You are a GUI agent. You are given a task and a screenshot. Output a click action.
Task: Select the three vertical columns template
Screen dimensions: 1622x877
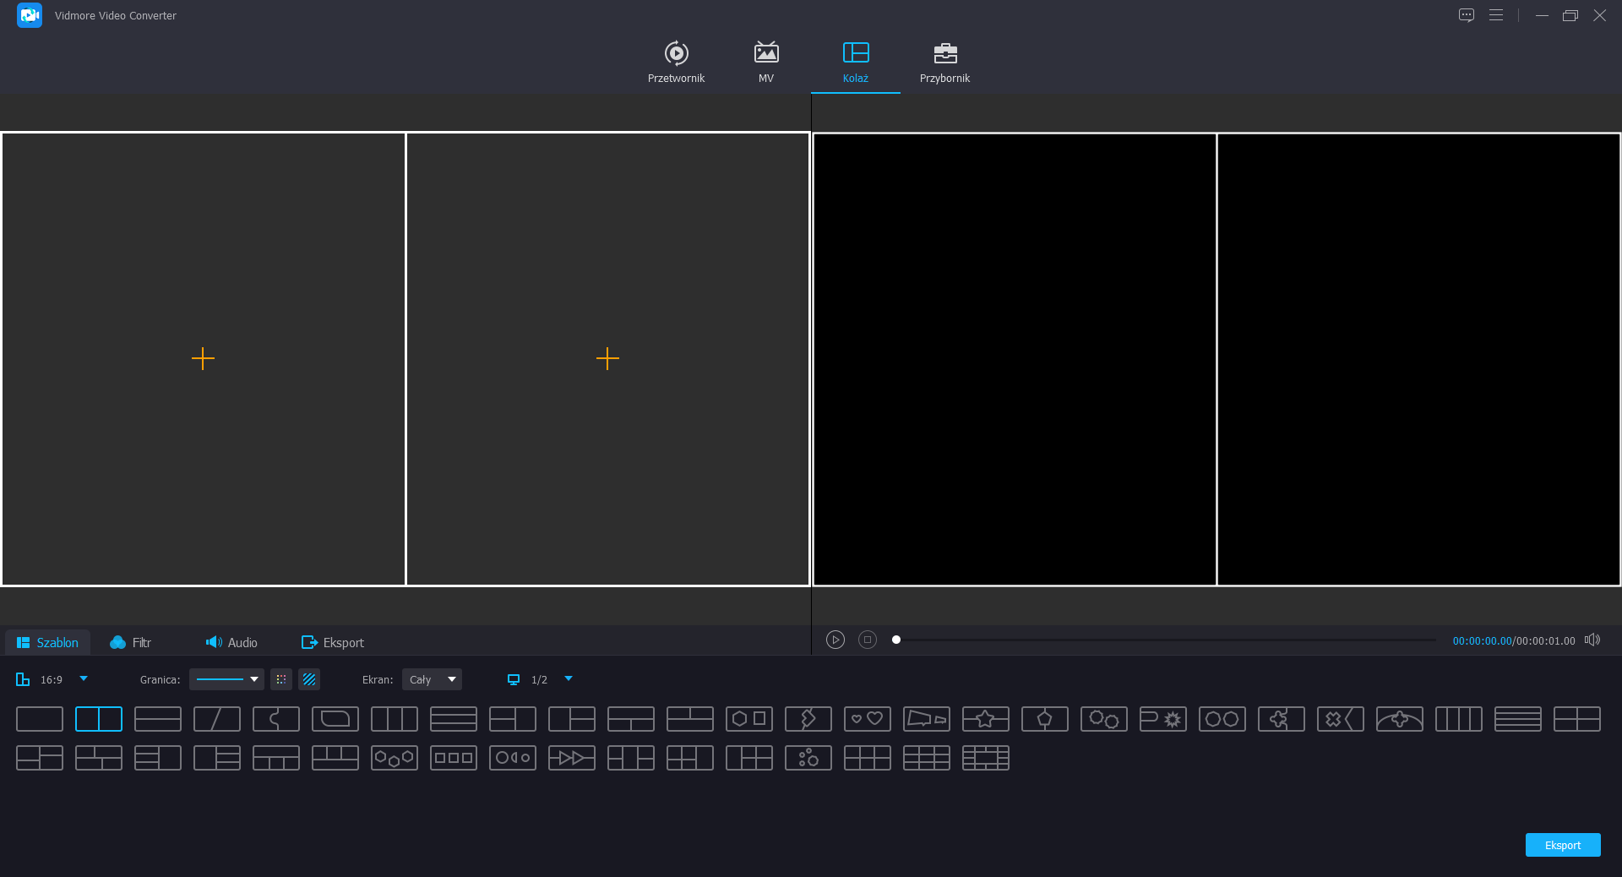click(x=395, y=719)
